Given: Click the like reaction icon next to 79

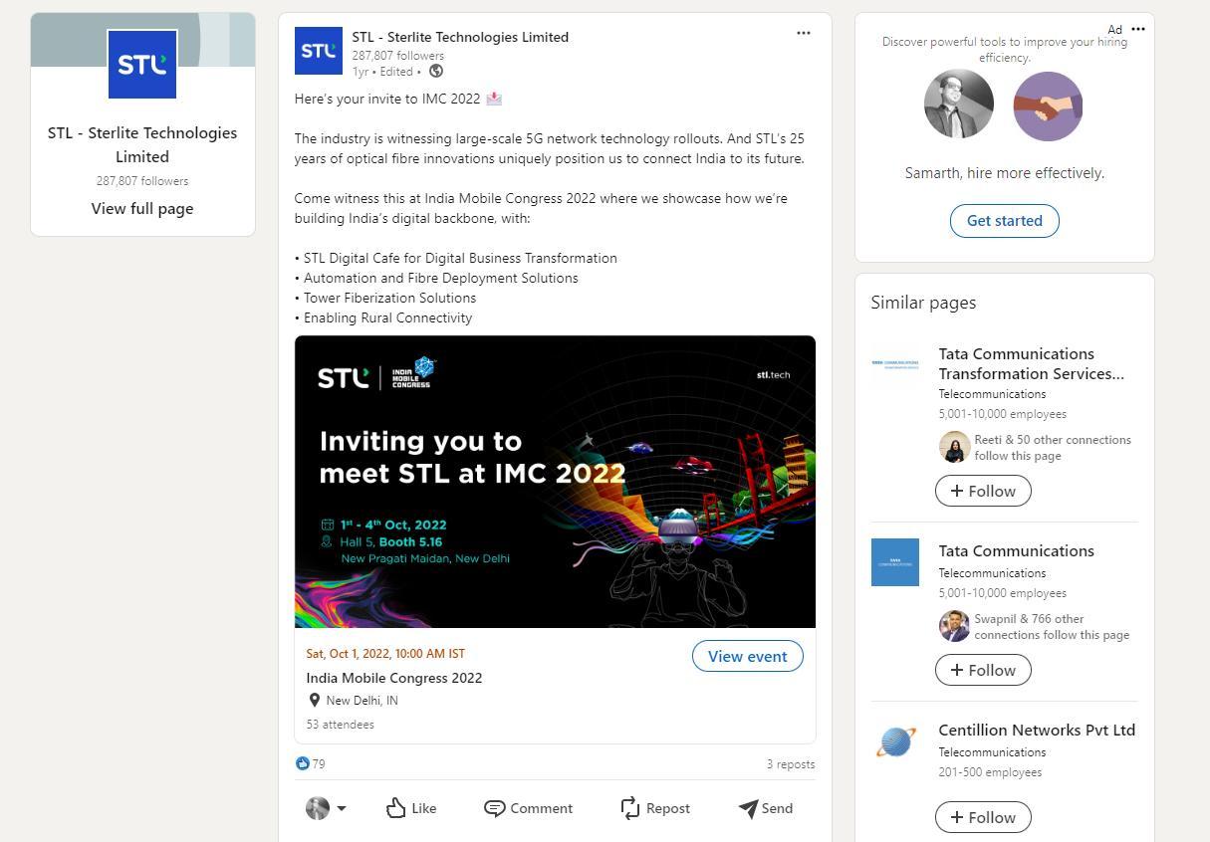Looking at the screenshot, I should (x=303, y=763).
